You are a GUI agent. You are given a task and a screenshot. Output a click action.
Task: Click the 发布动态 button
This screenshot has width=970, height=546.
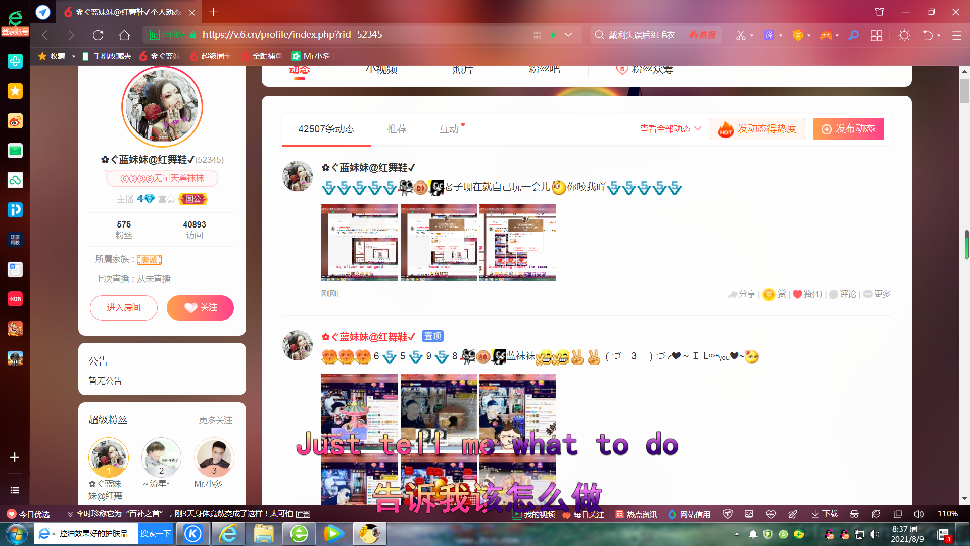848,129
